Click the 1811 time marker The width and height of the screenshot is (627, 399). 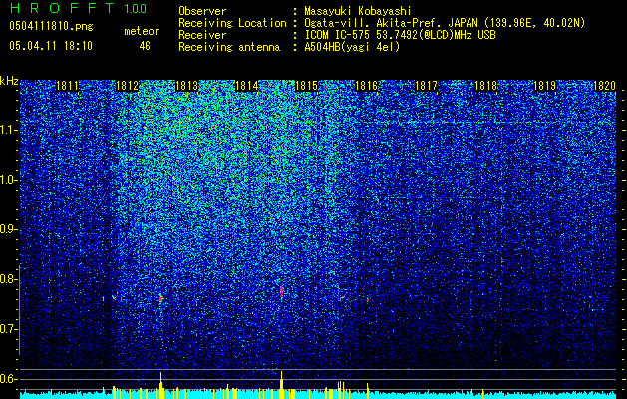67,86
